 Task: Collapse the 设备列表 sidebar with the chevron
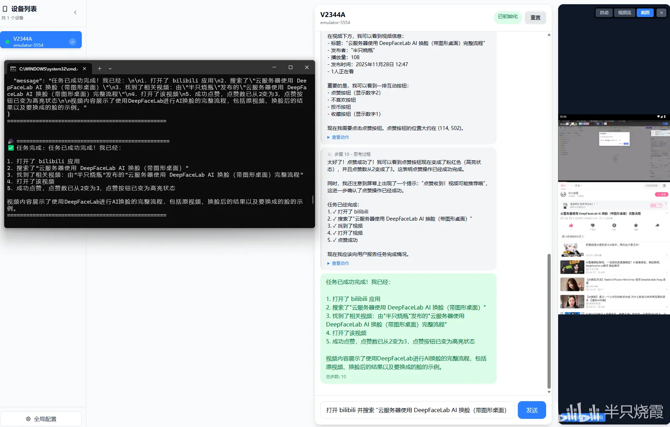click(x=75, y=12)
